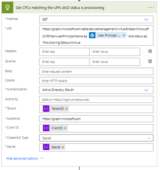
Task: Remove the ClientID token
Action: tap(65, 128)
